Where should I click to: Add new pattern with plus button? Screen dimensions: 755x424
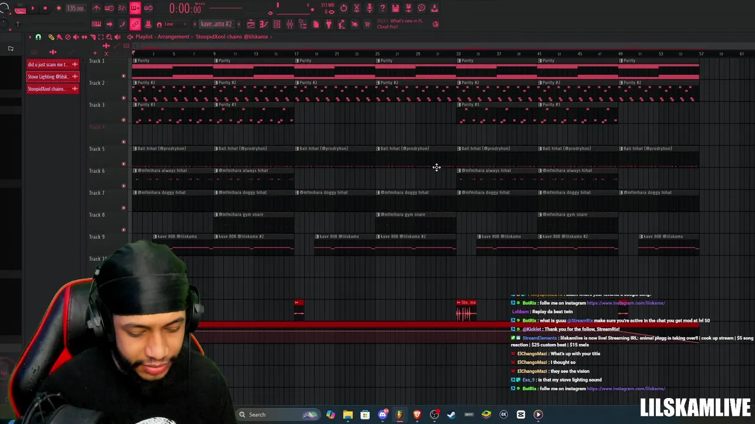[x=239, y=24]
